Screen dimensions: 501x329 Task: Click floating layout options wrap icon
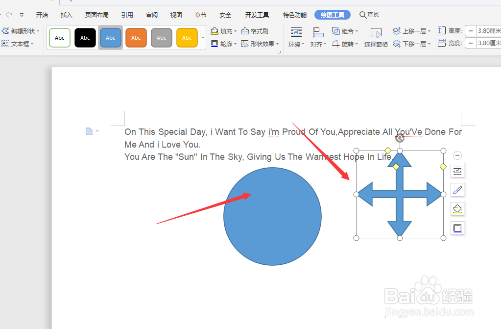tap(457, 171)
